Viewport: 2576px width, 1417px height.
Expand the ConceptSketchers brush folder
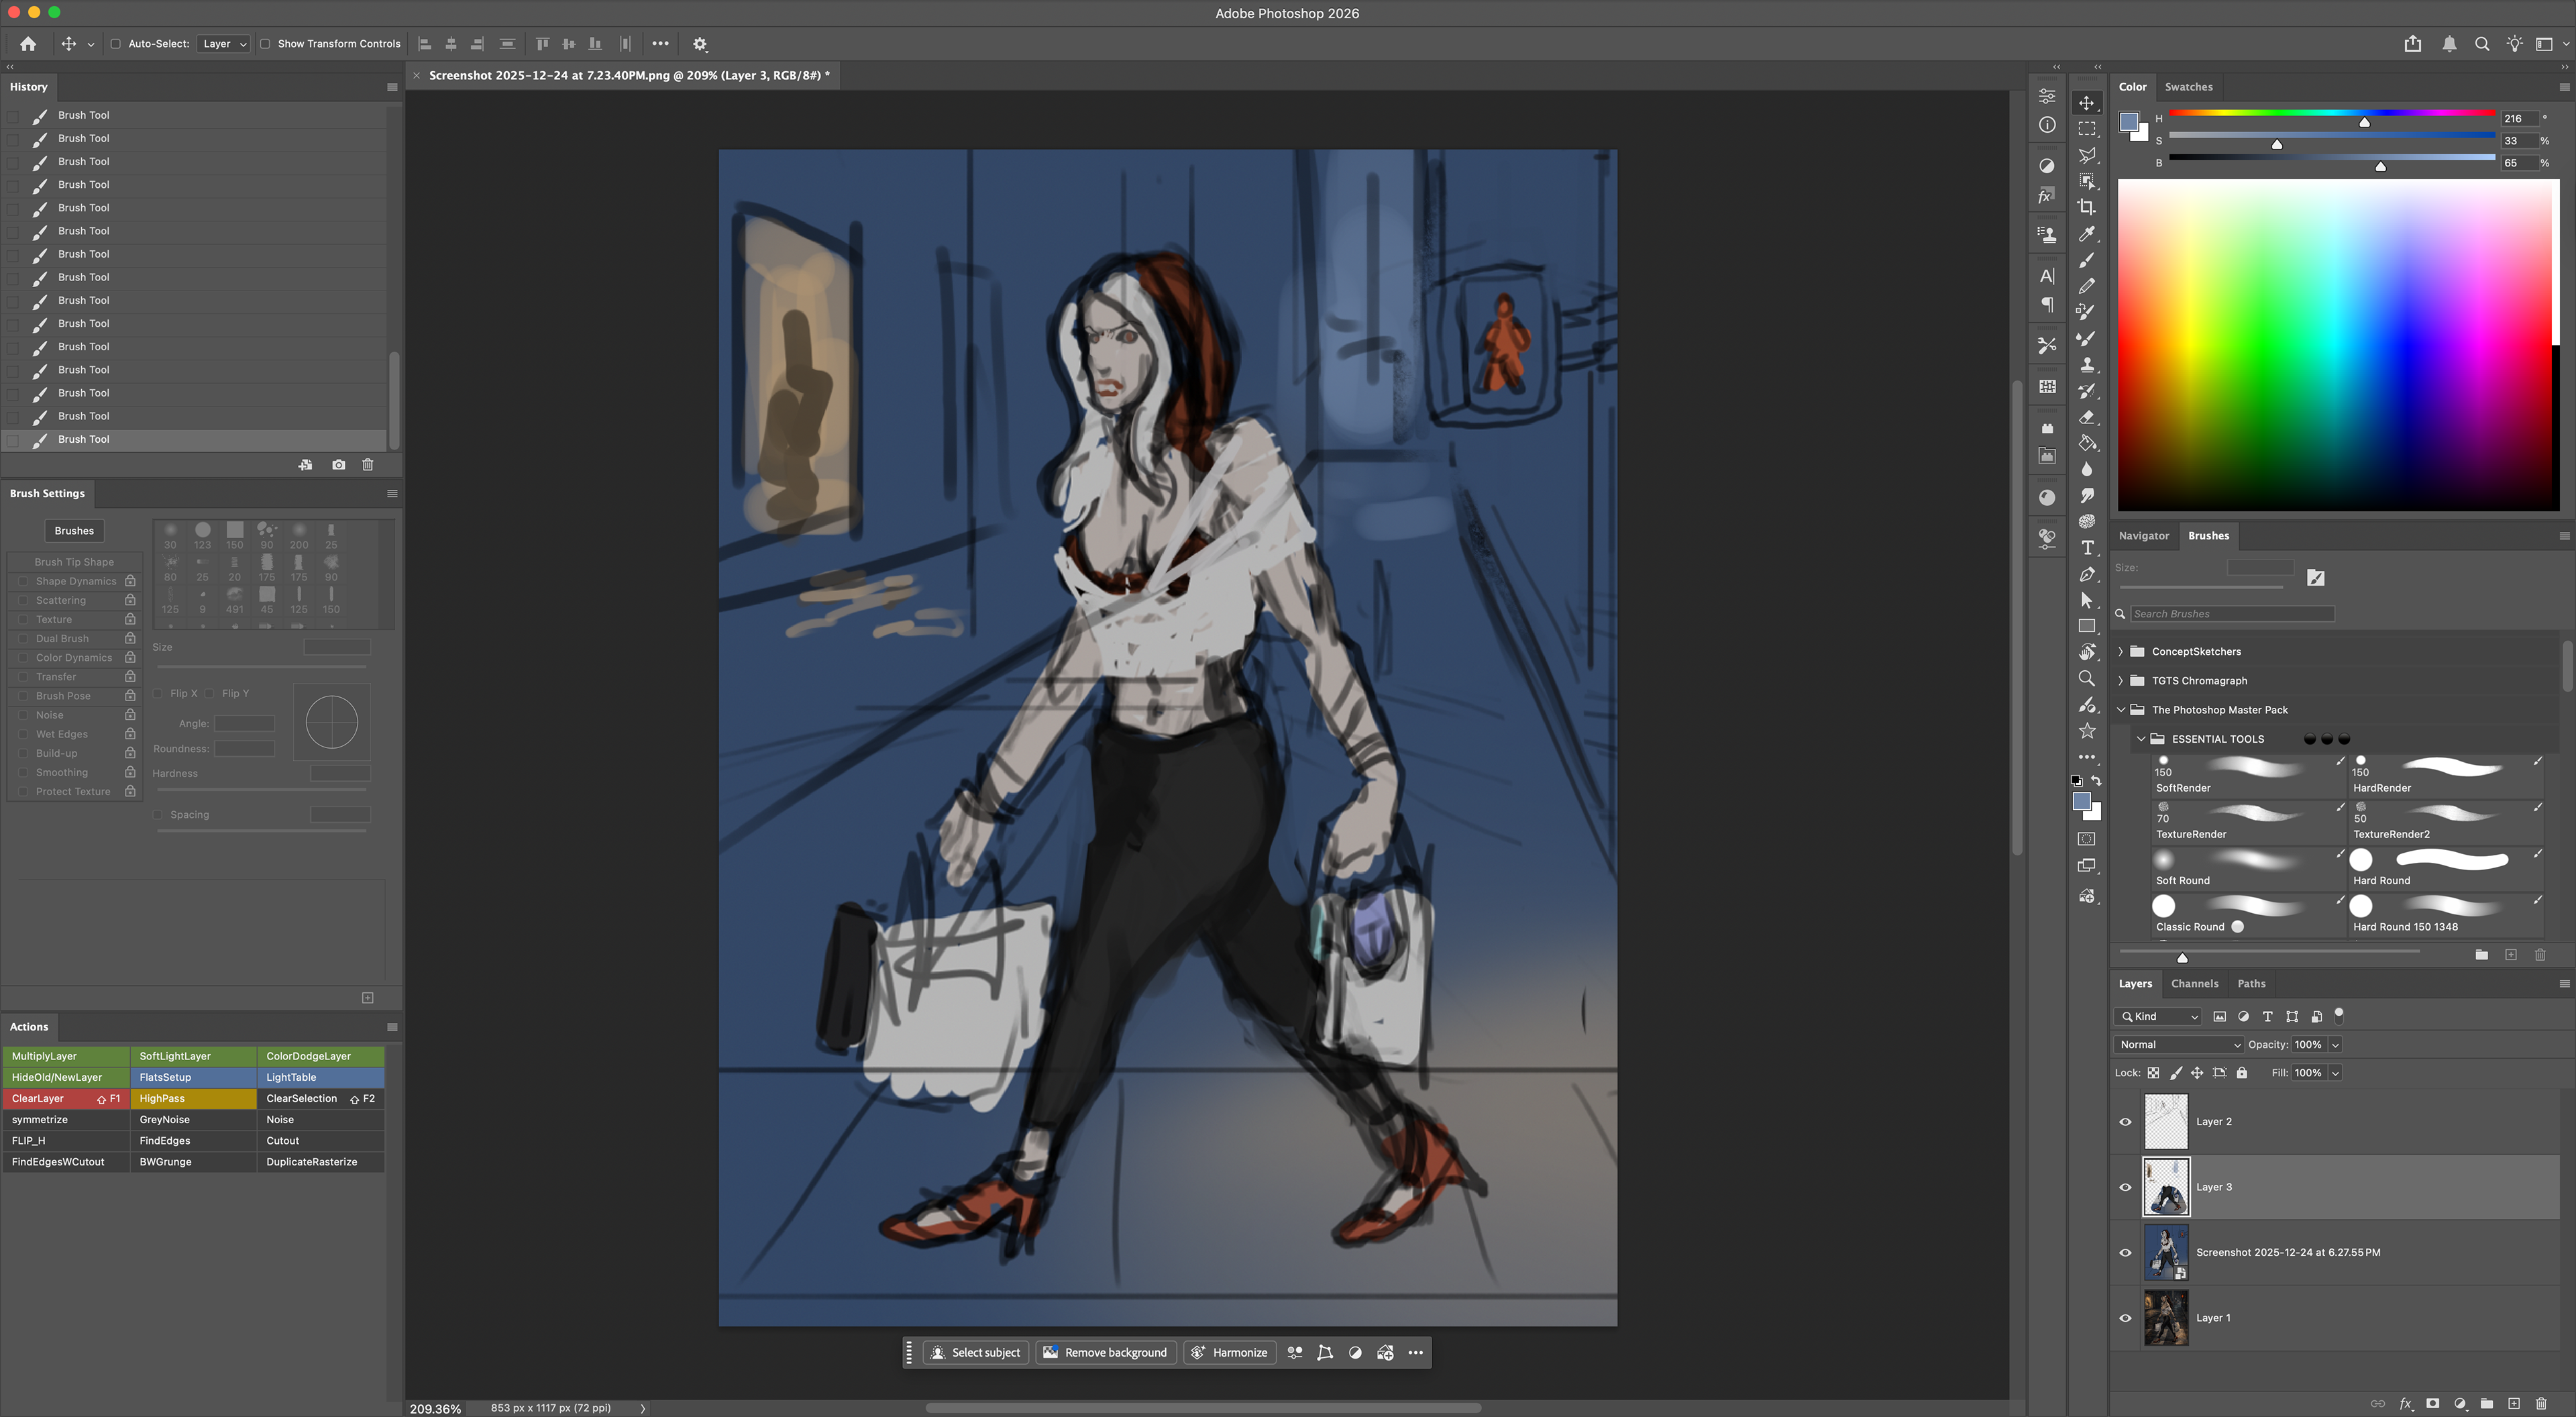2120,651
